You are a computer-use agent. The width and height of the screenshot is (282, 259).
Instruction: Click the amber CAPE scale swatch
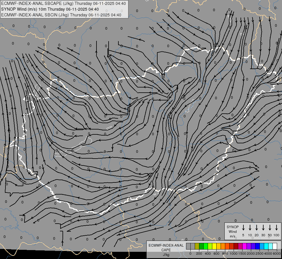click(x=219, y=246)
